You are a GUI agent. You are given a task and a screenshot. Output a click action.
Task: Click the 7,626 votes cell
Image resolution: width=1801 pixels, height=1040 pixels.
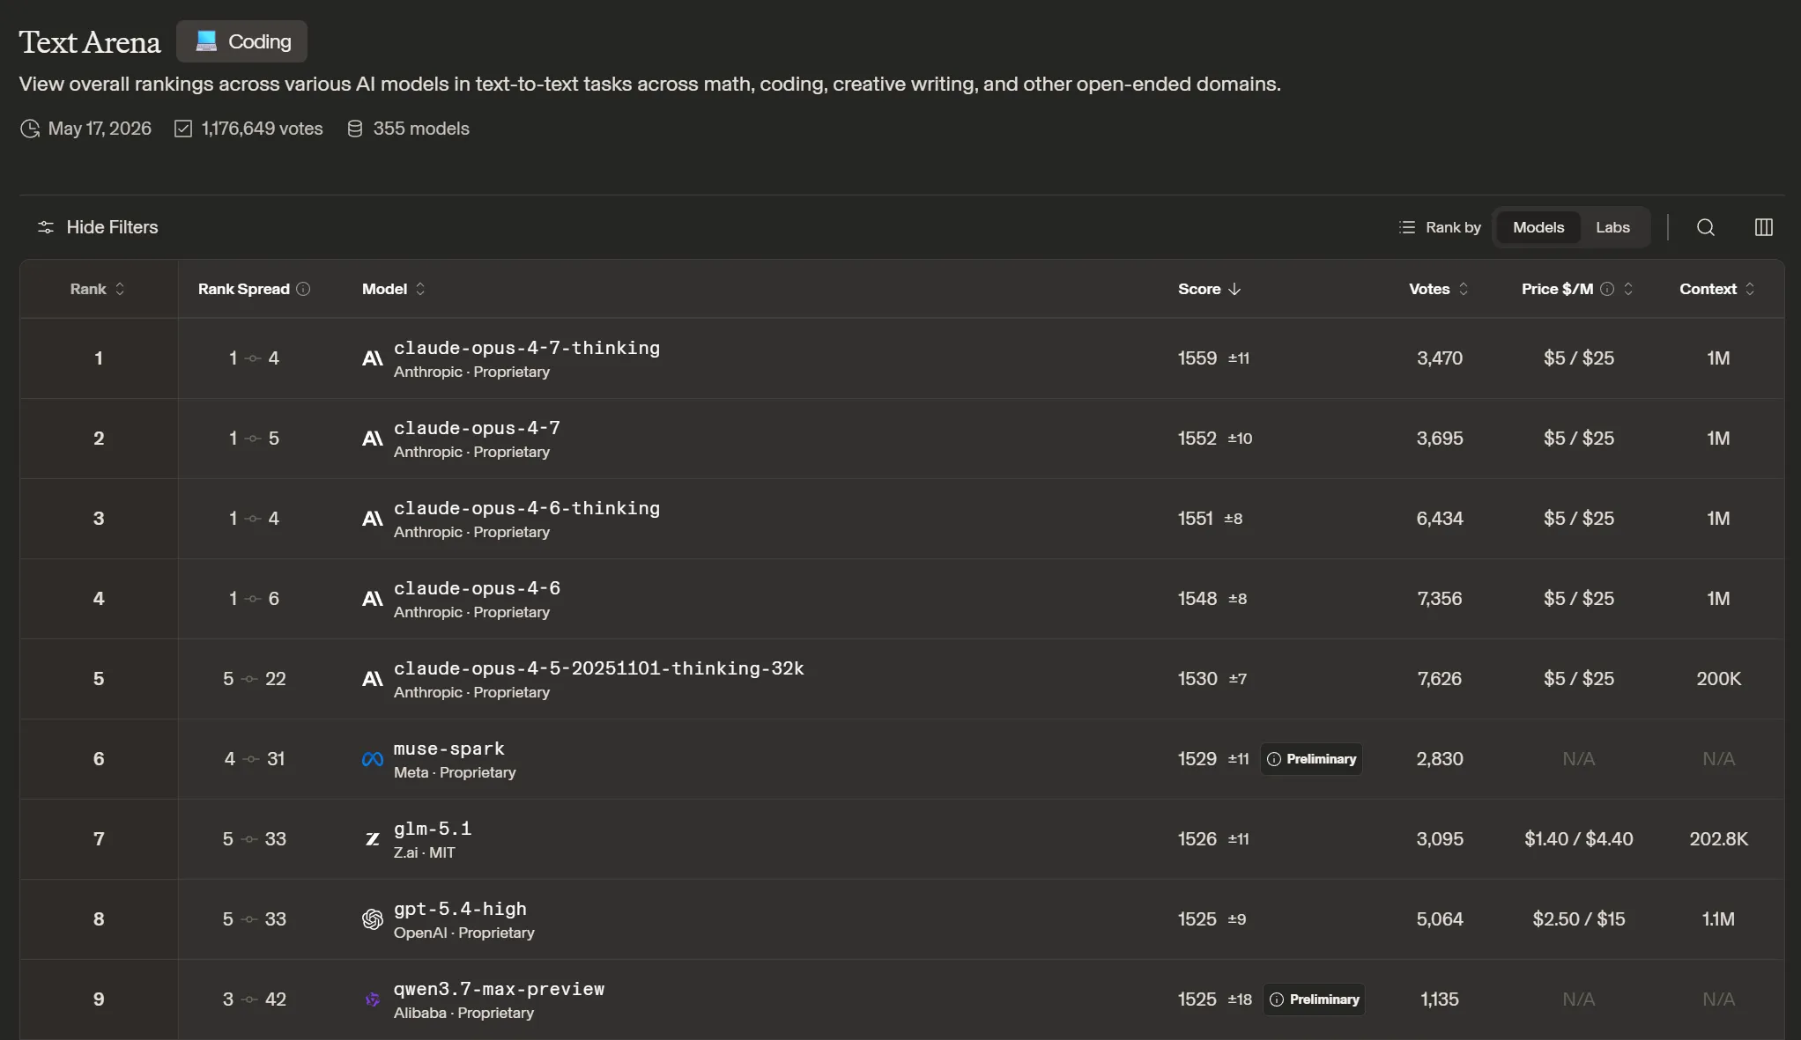click(1440, 679)
